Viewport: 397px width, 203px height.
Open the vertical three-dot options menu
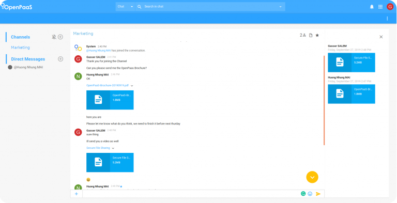[x=387, y=19]
